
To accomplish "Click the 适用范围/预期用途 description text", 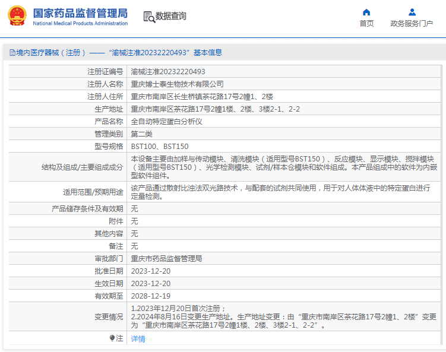I will [280, 192].
